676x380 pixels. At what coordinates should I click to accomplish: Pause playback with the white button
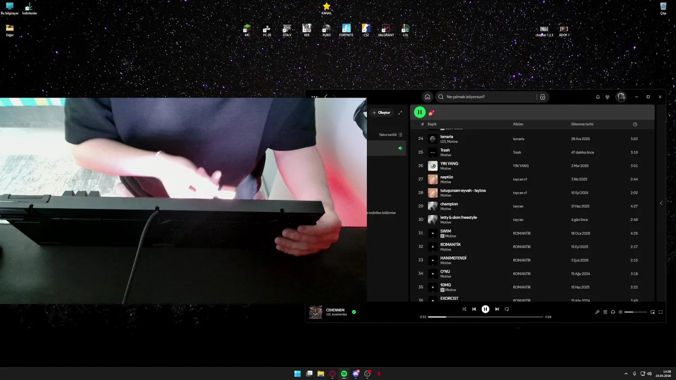click(485, 309)
